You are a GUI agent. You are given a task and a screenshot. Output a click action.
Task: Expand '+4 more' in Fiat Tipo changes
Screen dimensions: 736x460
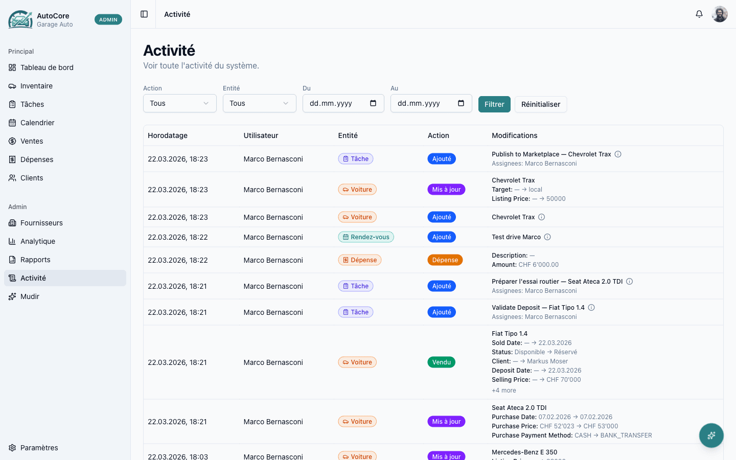coord(504,390)
